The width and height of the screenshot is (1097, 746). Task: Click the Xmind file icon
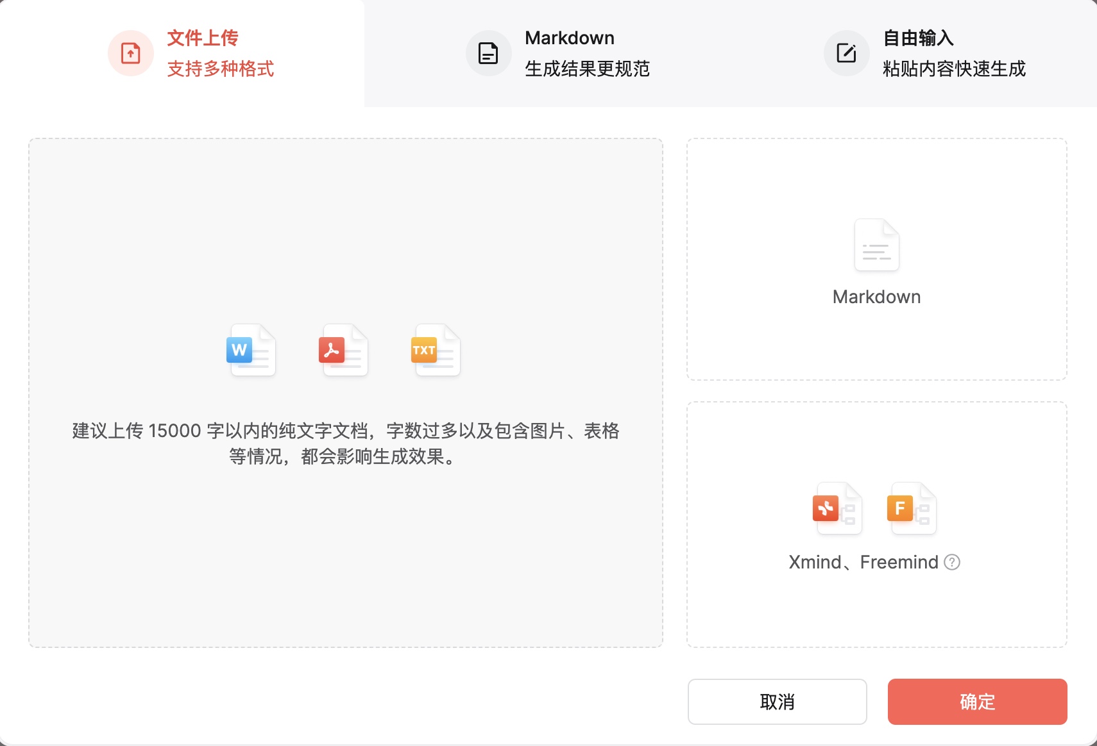(x=837, y=508)
